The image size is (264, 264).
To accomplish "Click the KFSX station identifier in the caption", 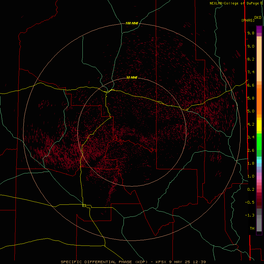I will (161, 262).
